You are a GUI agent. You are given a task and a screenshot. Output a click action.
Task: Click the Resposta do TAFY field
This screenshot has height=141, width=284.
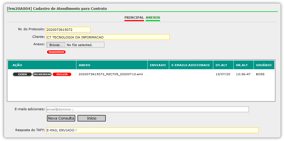coord(152,130)
